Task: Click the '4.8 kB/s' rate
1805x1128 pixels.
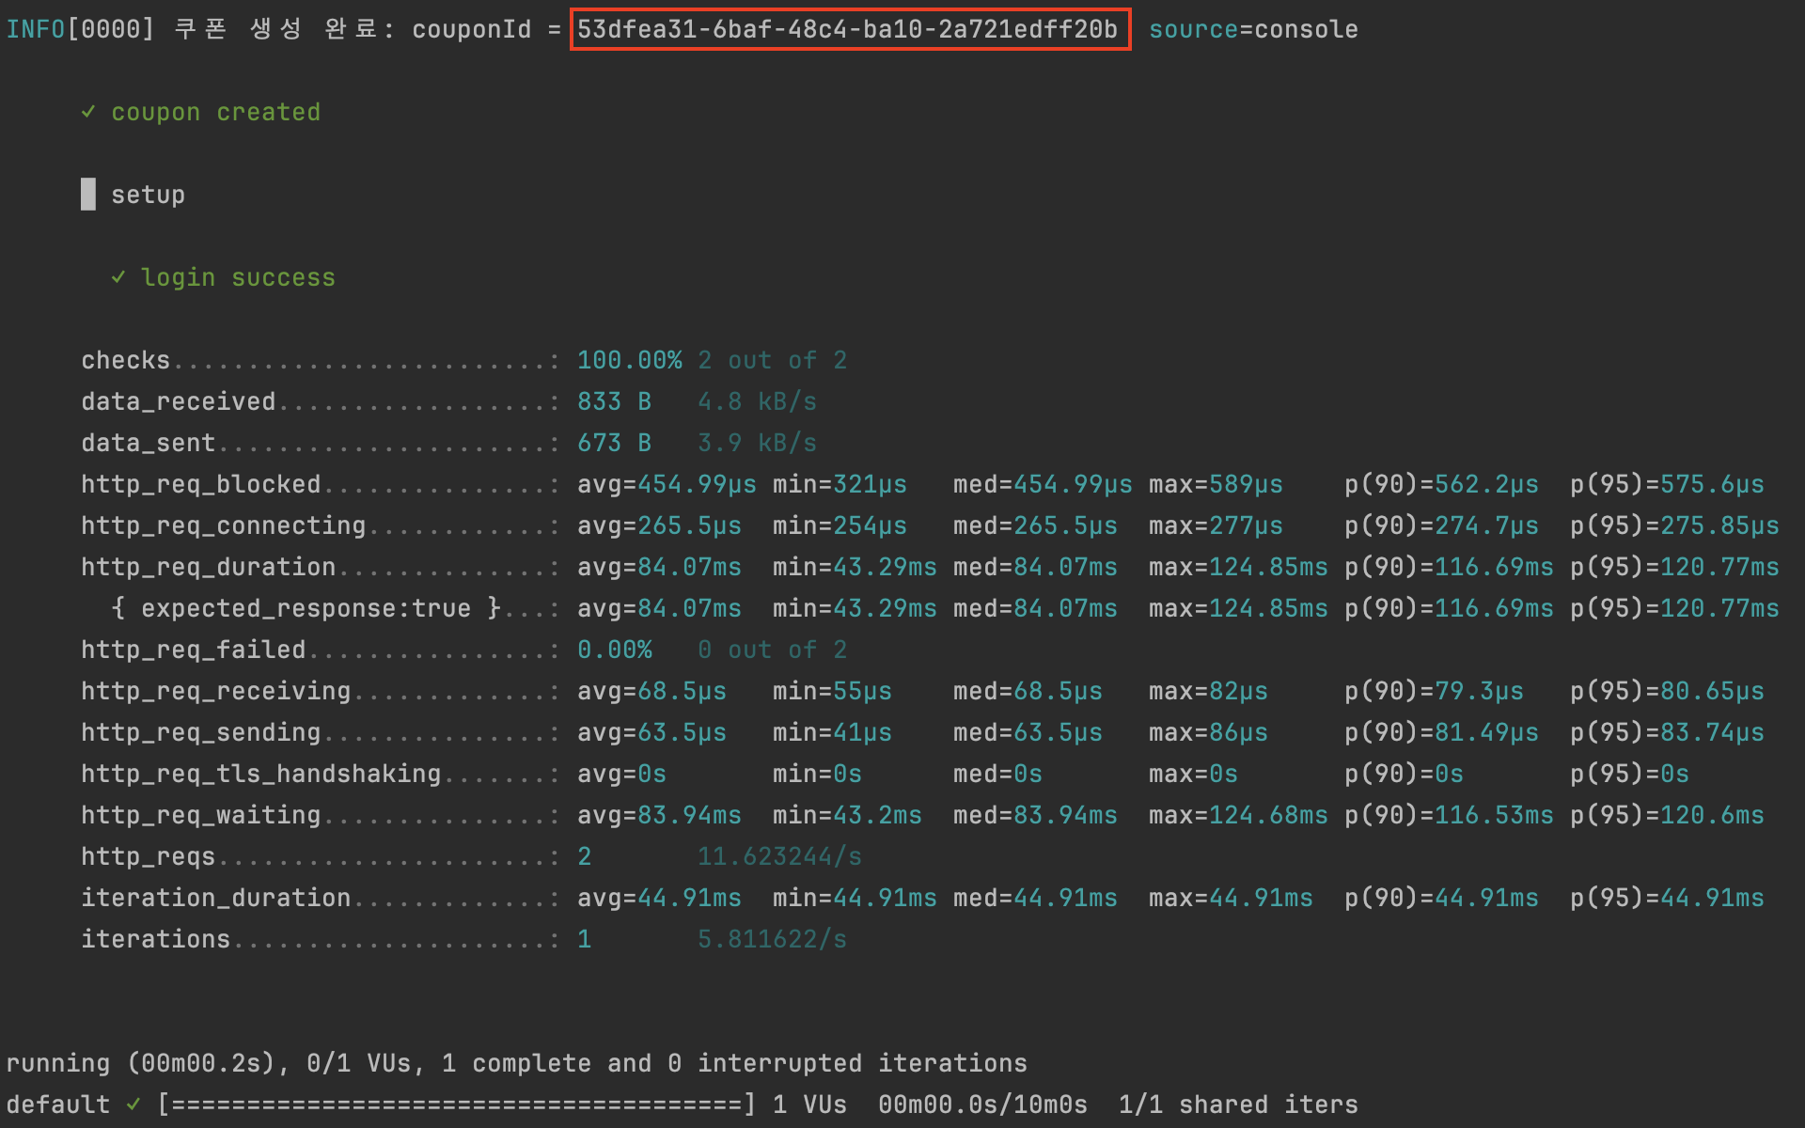Action: point(757,401)
